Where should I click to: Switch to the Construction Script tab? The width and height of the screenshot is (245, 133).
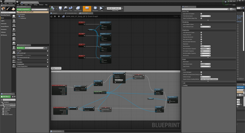[71, 13]
